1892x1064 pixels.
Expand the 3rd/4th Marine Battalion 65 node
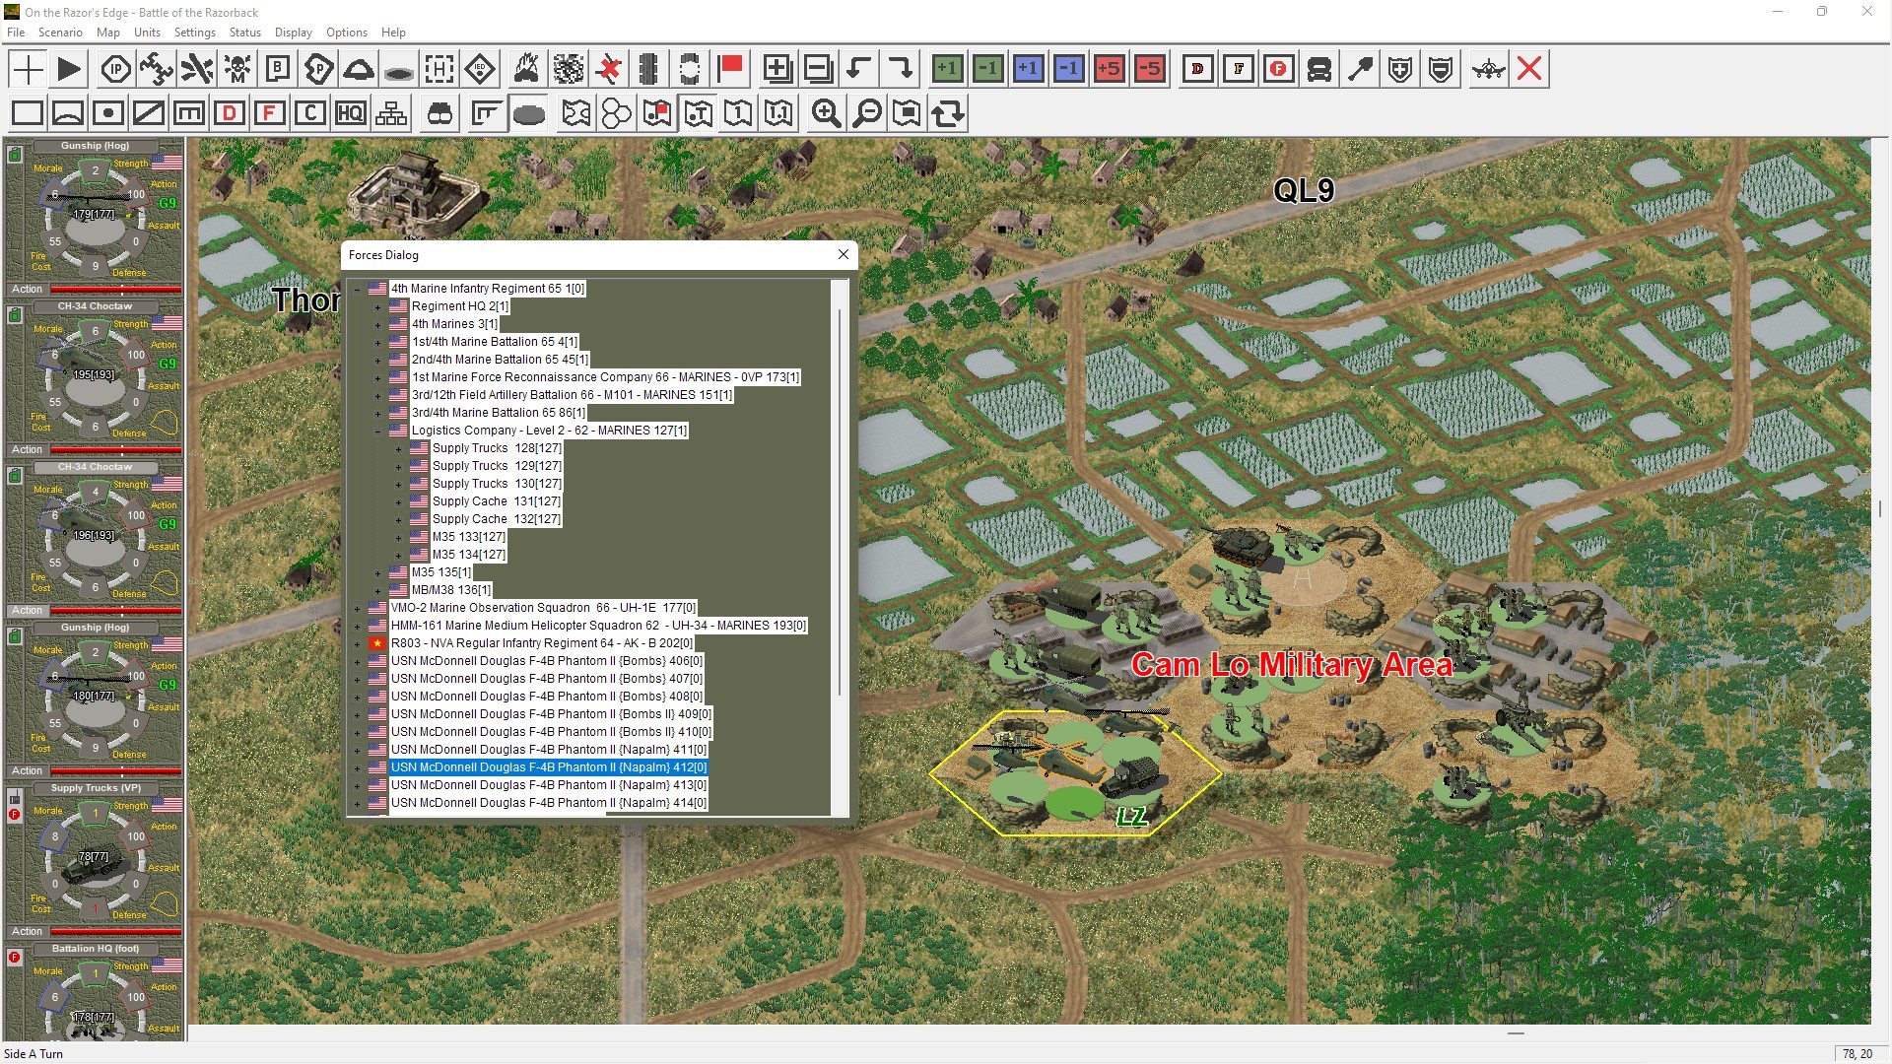[377, 414]
